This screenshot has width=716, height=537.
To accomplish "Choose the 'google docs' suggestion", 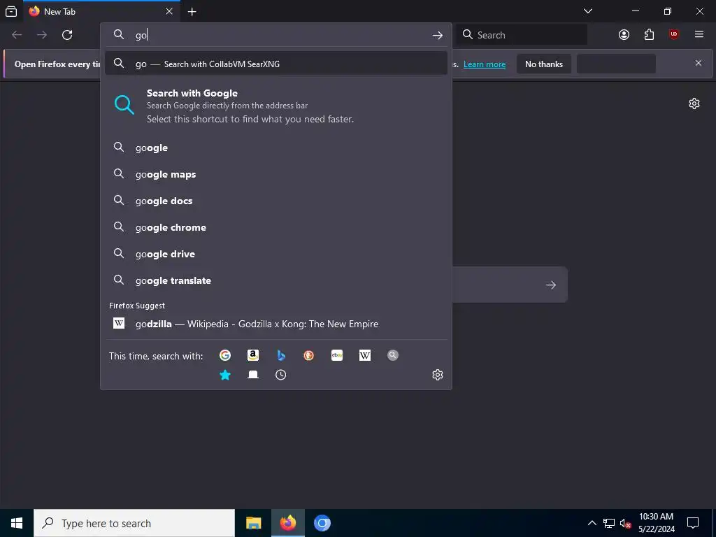I will pyautogui.click(x=275, y=201).
